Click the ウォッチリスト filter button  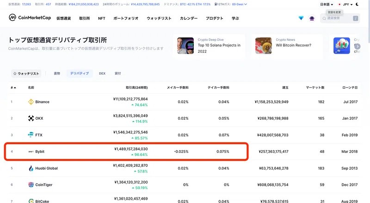point(26,74)
